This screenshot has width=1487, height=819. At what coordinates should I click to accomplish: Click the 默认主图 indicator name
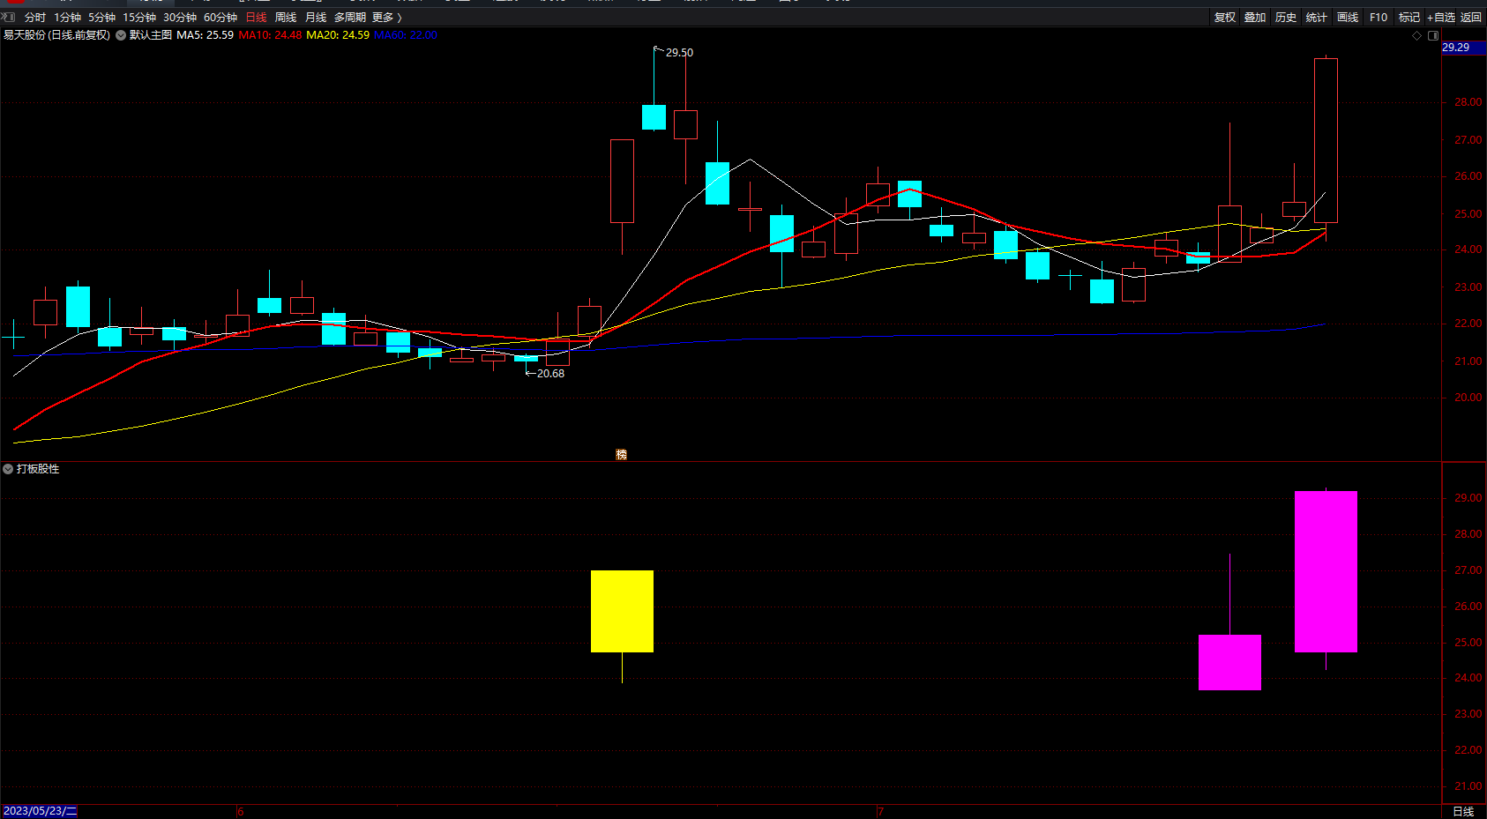click(151, 35)
